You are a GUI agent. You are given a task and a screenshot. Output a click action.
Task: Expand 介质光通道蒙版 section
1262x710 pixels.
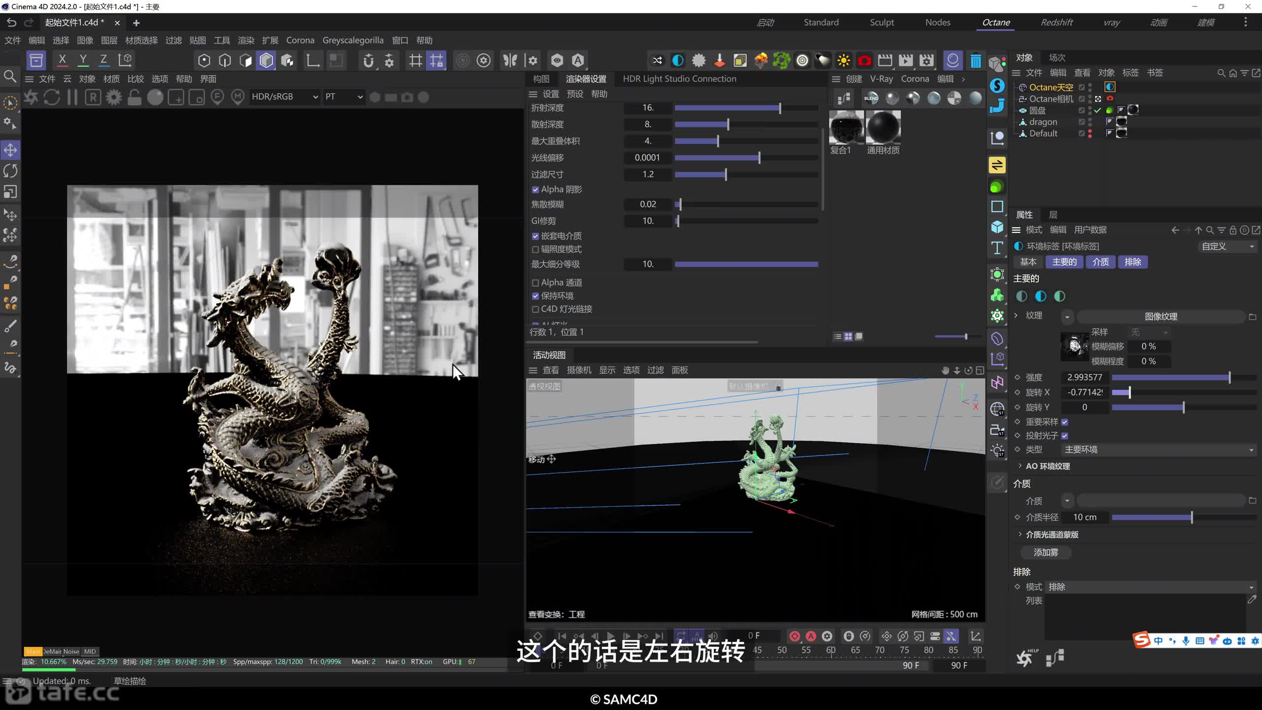pyautogui.click(x=1020, y=534)
